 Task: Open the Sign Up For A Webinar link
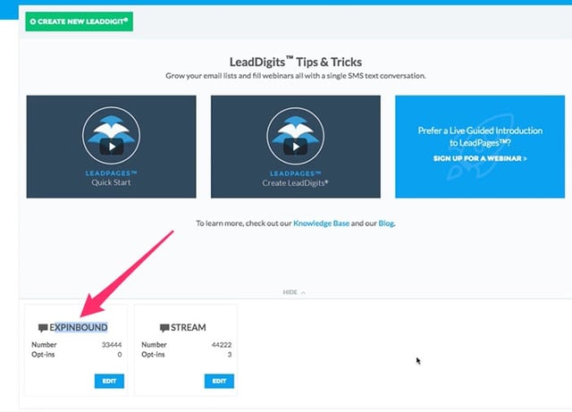[480, 158]
